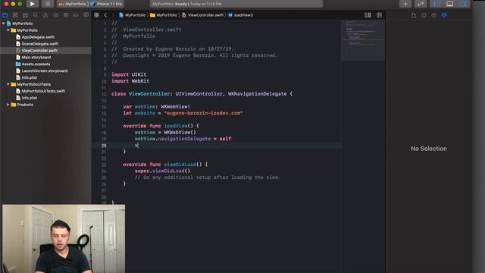Image resolution: width=485 pixels, height=273 pixels.
Task: Click line number 20 gutter
Action: click(x=104, y=146)
